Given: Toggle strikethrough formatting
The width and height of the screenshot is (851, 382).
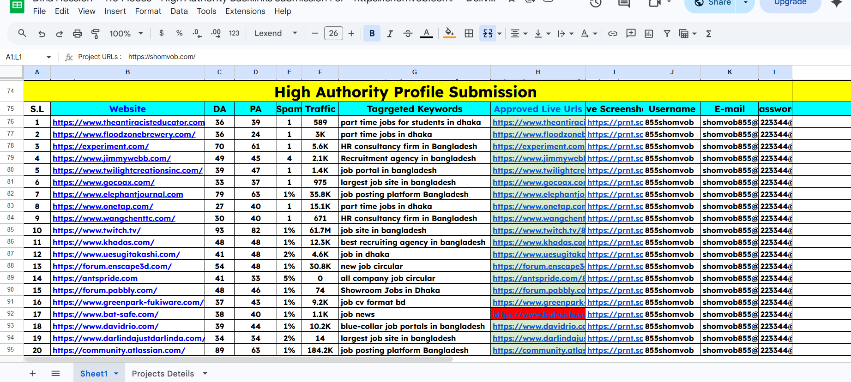Looking at the screenshot, I should (x=408, y=33).
